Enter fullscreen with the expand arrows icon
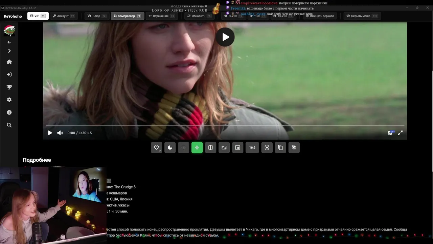This screenshot has height=244, width=433. [400, 133]
